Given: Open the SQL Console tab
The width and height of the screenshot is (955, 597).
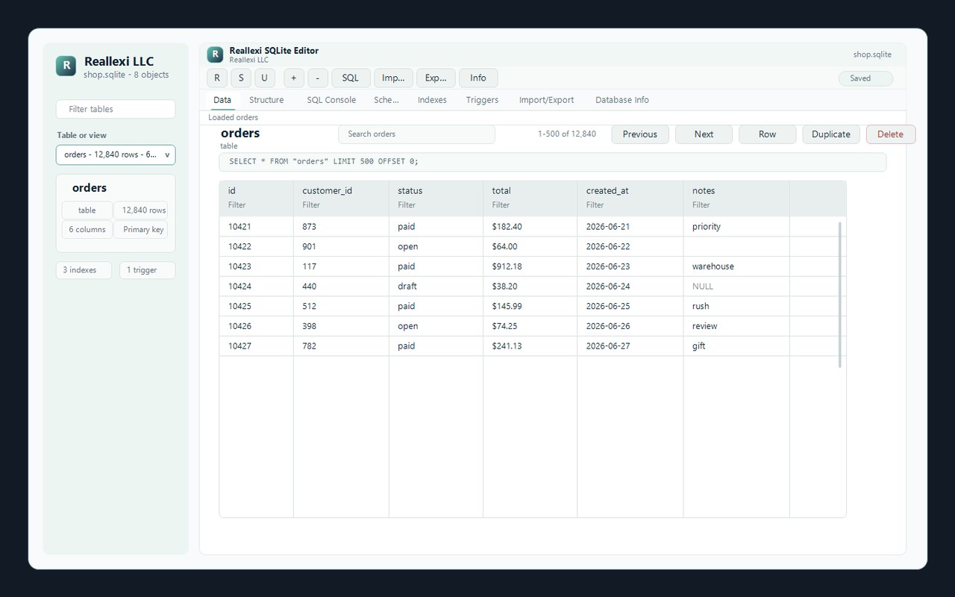Looking at the screenshot, I should coord(331,100).
